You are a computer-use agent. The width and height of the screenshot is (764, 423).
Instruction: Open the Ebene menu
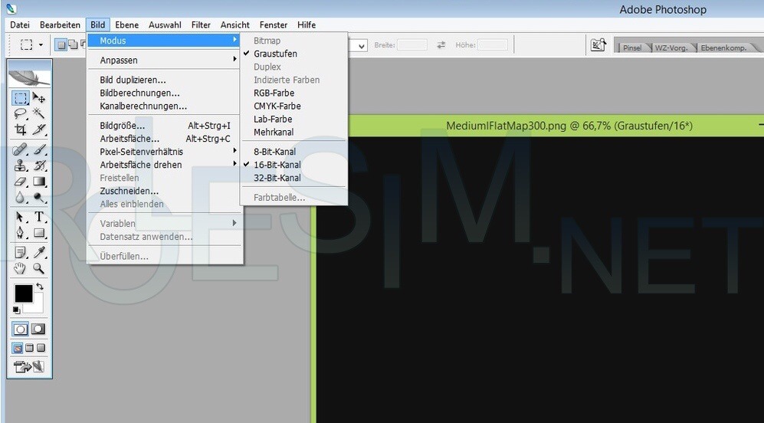[x=126, y=25]
